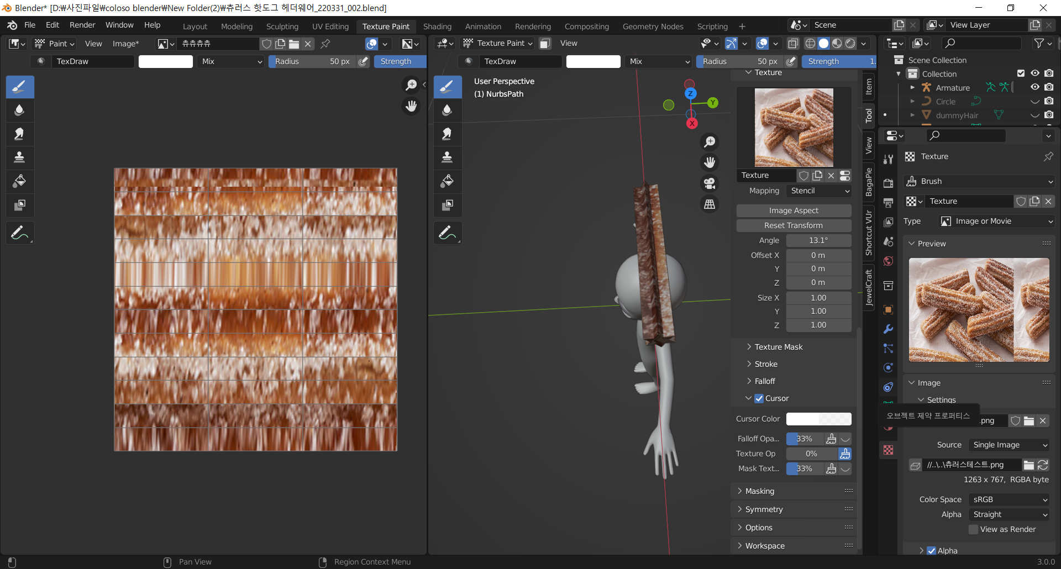Toggle Collection exclude checkbox
The image size is (1061, 569).
(x=1021, y=73)
